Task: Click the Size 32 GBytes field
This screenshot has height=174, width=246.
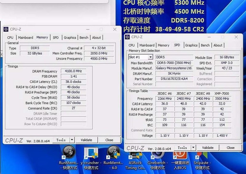Action: [35, 53]
